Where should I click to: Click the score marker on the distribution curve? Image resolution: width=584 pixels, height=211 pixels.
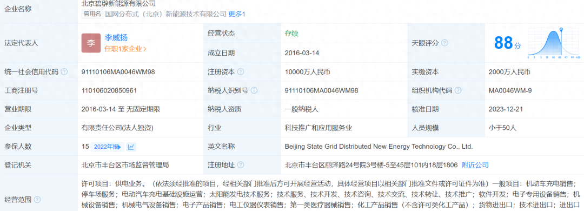point(561,29)
